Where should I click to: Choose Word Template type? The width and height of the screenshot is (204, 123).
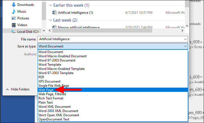coord(113,65)
